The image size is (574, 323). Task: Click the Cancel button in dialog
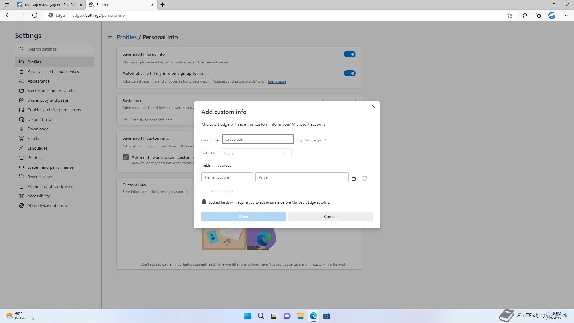click(330, 217)
